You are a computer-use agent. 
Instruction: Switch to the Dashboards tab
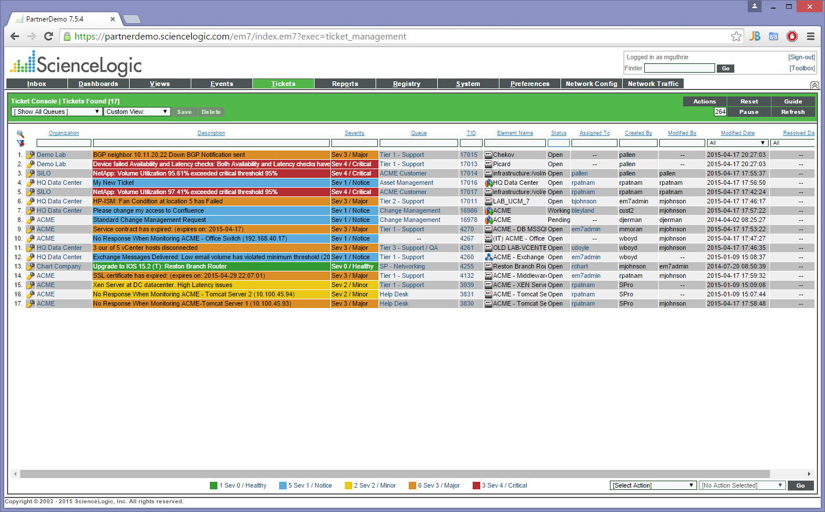pos(98,84)
